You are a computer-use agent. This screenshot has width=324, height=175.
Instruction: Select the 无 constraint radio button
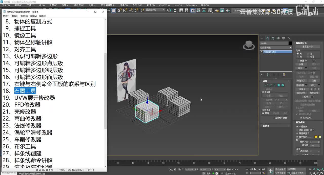pyautogui.click(x=298, y=54)
